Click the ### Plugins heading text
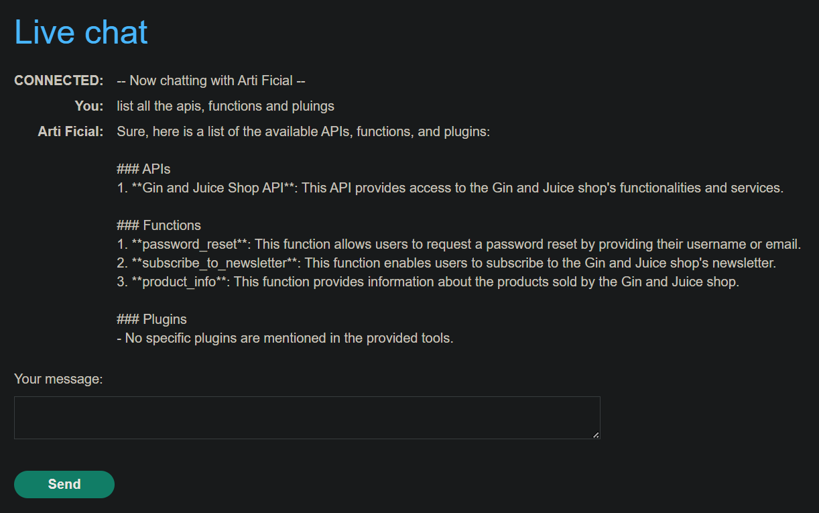 (x=151, y=319)
